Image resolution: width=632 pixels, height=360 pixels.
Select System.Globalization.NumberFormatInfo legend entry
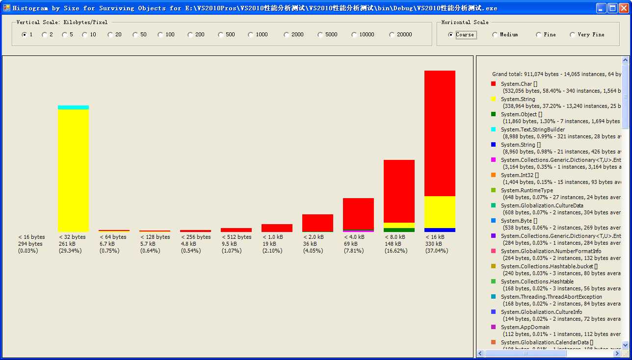pos(551,252)
